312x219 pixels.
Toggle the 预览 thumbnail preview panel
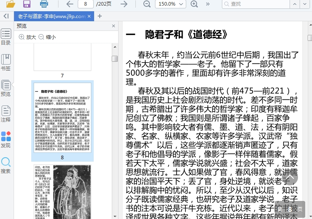[6, 88]
